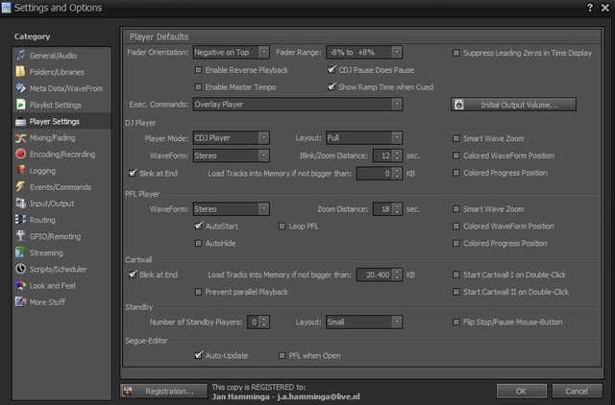Click the Meta Data/WaveFrom icon
The height and width of the screenshot is (405, 615).
click(x=20, y=88)
